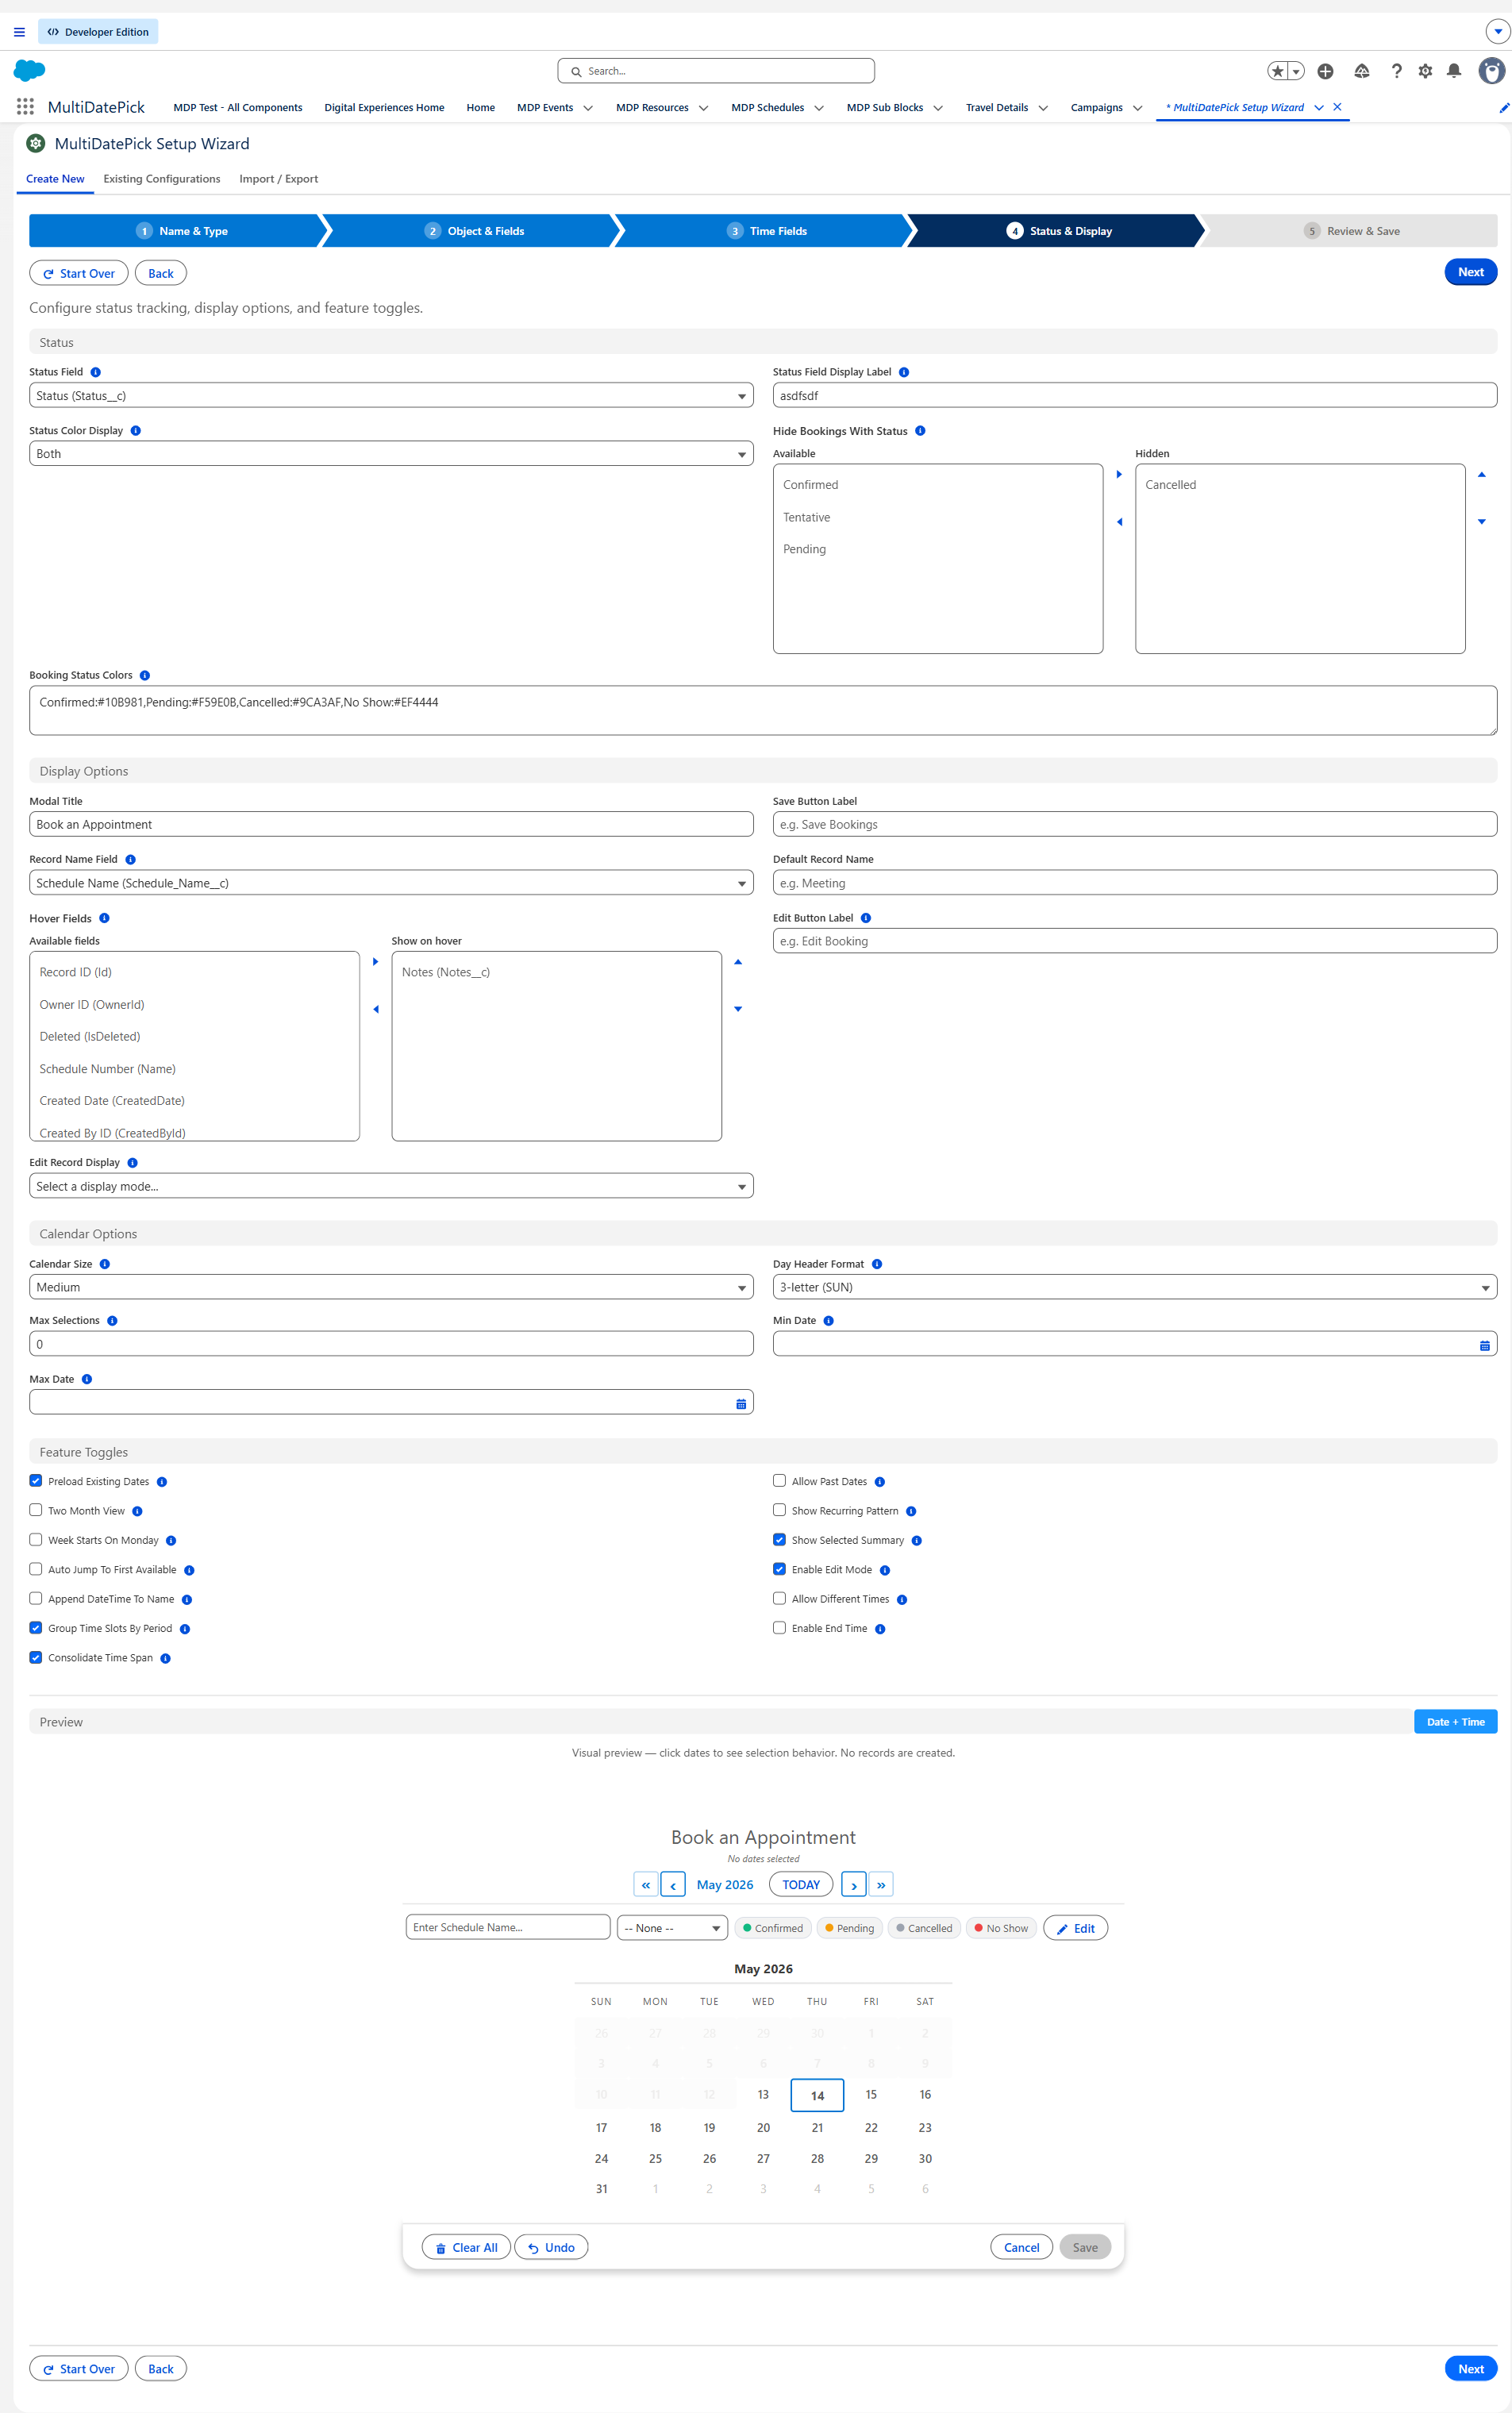Show info tooltip for Hide Bookings With Status

pos(920,431)
